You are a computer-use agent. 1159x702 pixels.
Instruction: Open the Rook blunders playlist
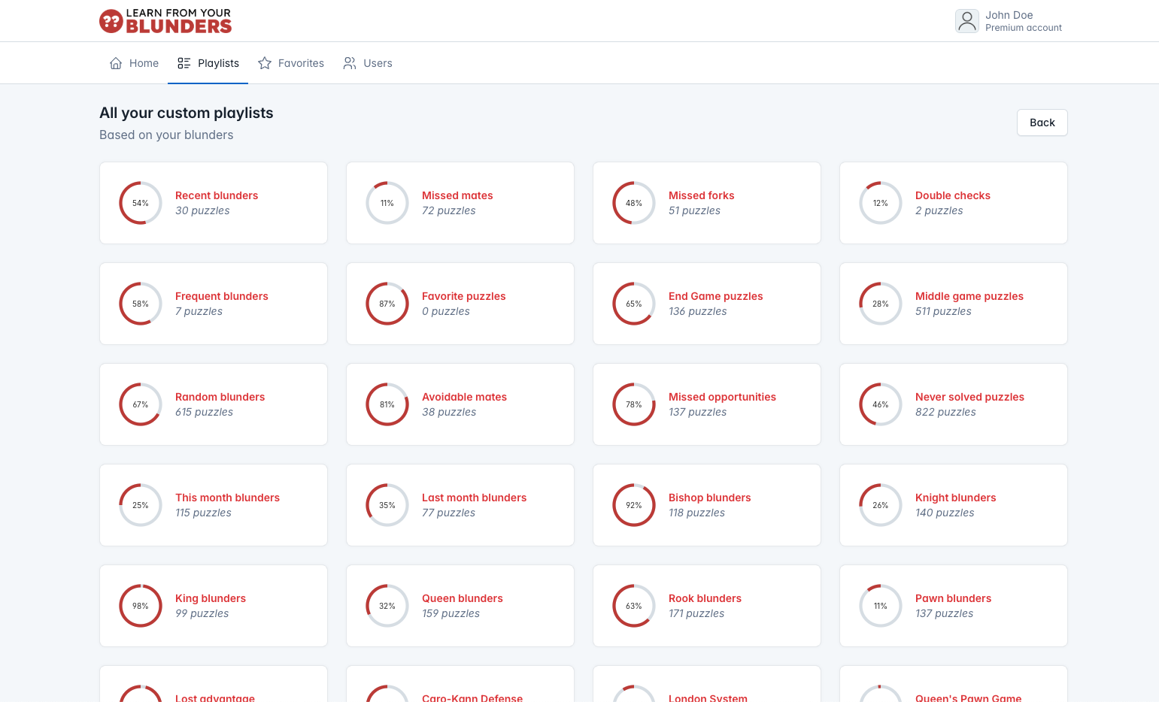[707, 606]
